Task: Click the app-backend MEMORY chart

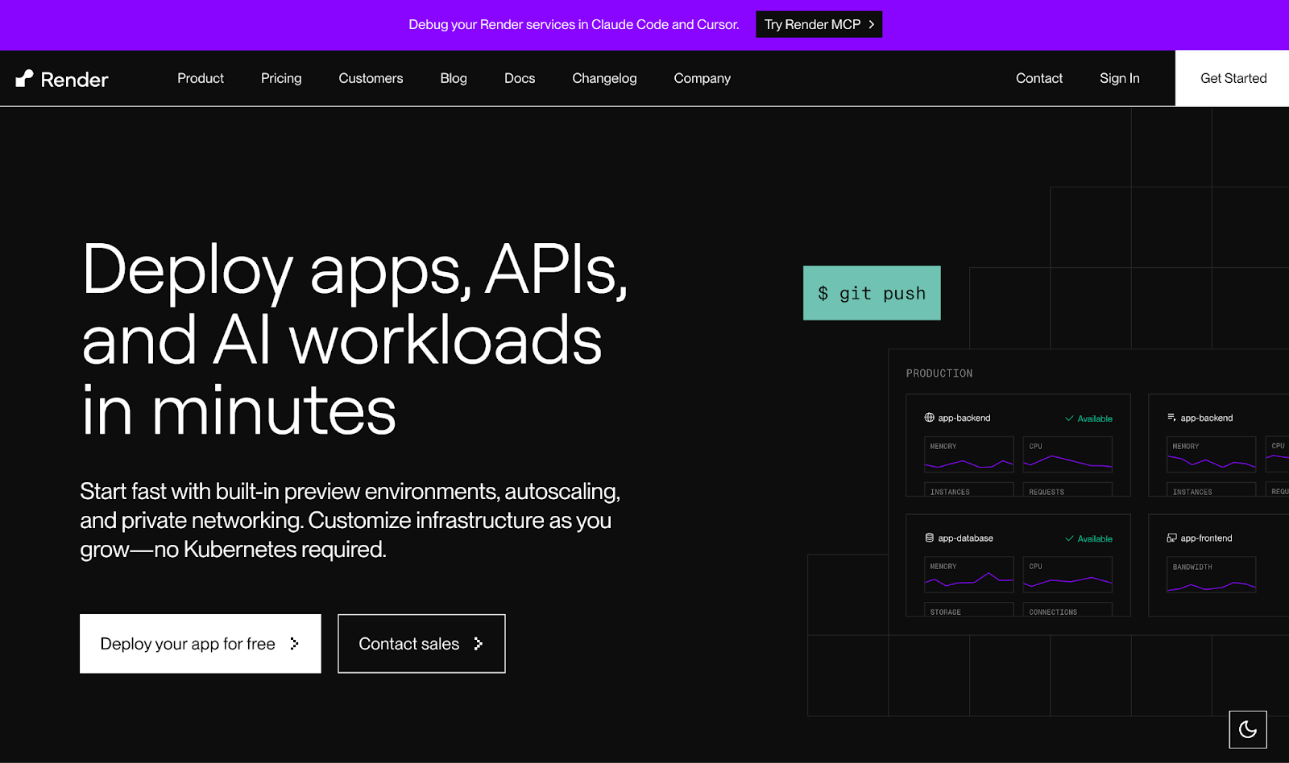Action: 969,455
